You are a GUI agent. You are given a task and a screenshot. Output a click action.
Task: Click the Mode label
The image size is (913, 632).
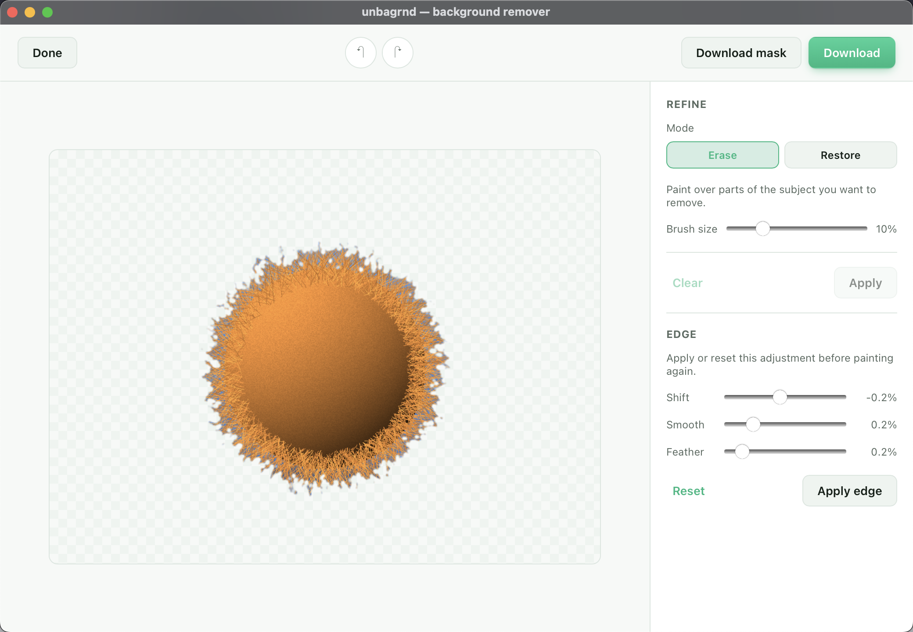680,128
